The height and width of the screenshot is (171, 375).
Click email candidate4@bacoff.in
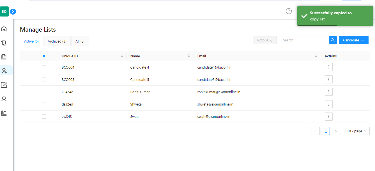(x=214, y=67)
